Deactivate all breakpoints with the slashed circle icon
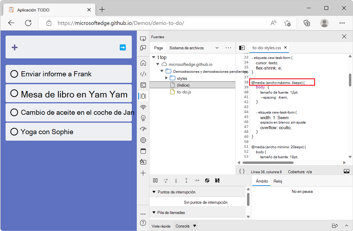Screen dimensions: 353x231 [x=207, y=180]
